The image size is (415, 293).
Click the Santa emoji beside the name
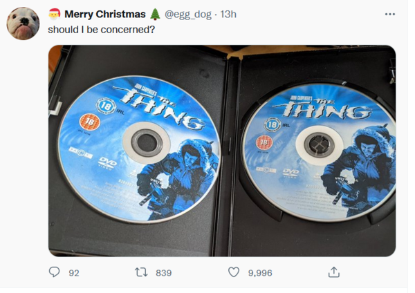[x=55, y=15]
